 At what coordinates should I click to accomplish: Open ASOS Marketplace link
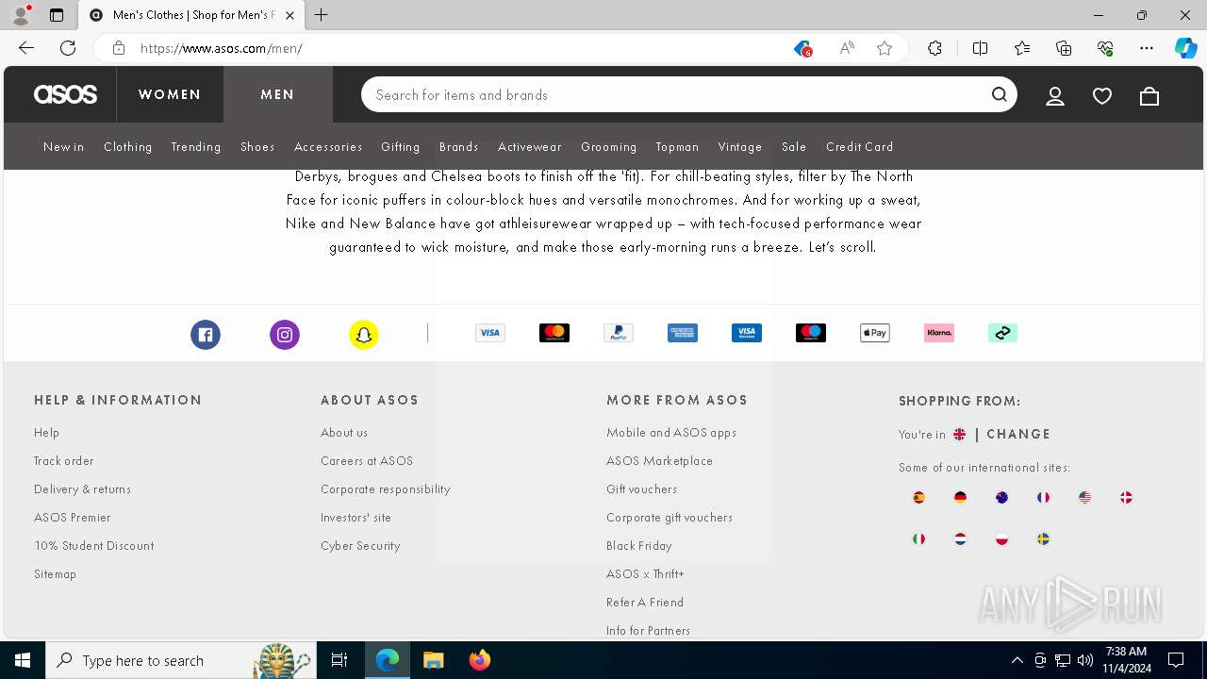coord(659,461)
